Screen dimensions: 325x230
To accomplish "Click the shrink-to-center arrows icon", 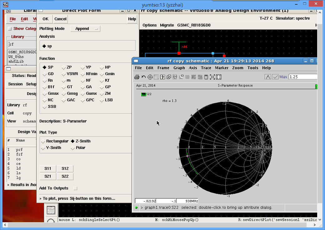I will tap(219, 77).
